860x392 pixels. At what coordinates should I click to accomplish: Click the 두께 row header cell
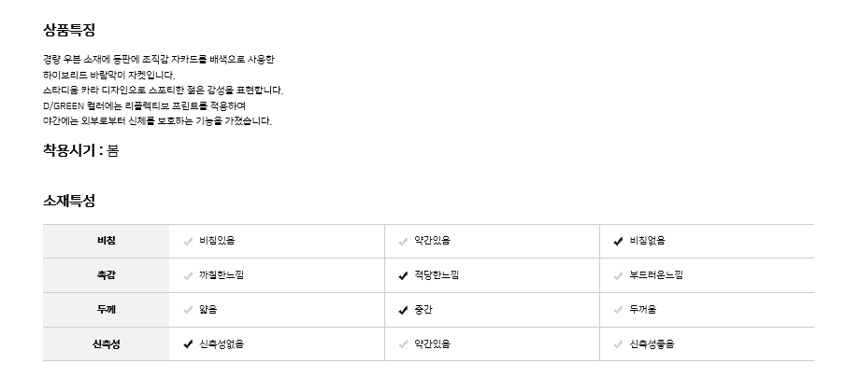pyautogui.click(x=106, y=310)
